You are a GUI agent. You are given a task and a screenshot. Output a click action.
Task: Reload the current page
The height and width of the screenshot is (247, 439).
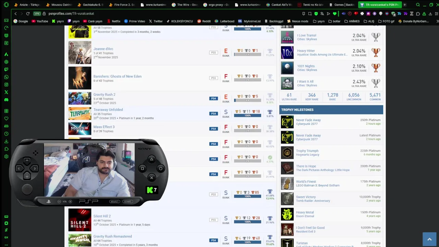click(28, 14)
